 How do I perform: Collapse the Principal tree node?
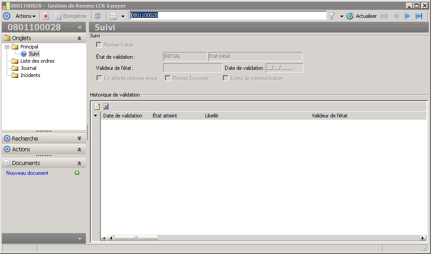tap(7, 47)
